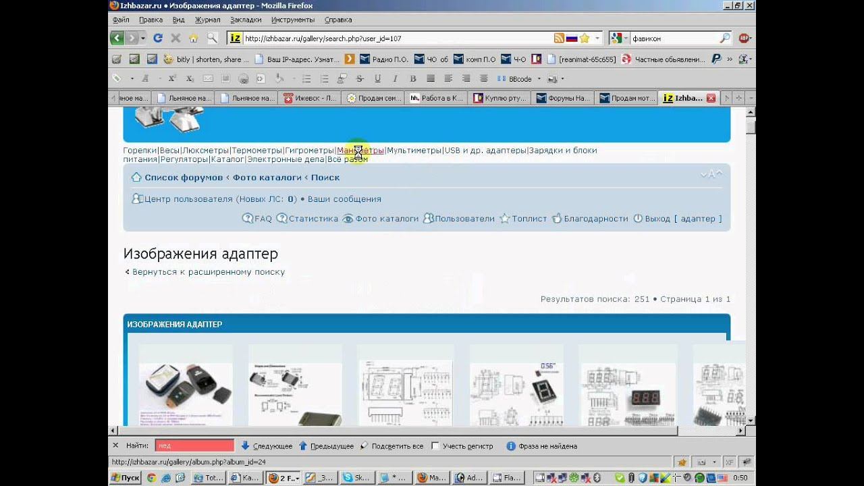Click the find bar text field
864x486 pixels.
[194, 446]
